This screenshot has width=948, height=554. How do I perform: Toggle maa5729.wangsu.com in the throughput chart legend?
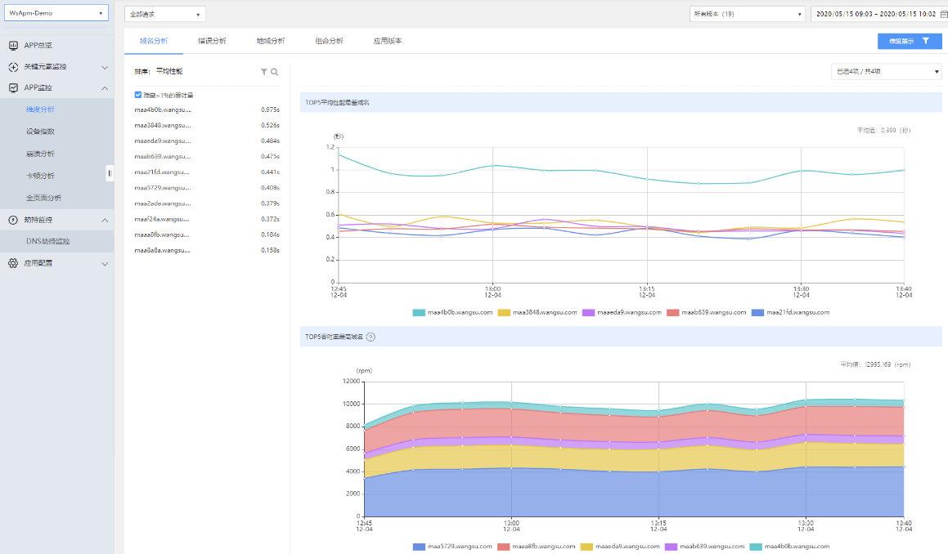(452, 546)
